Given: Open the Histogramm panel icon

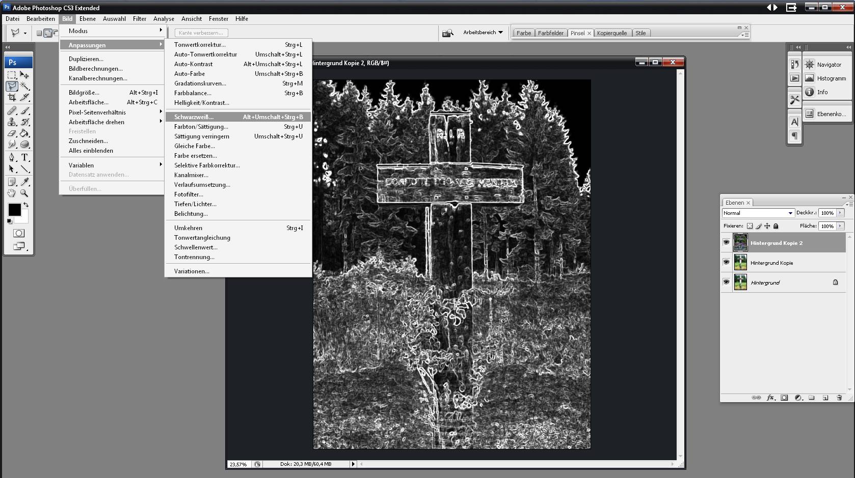Looking at the screenshot, I should click(x=810, y=78).
